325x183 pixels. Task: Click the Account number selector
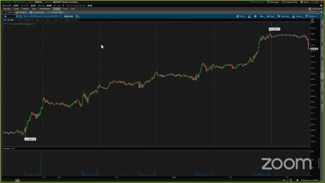click(x=65, y=2)
